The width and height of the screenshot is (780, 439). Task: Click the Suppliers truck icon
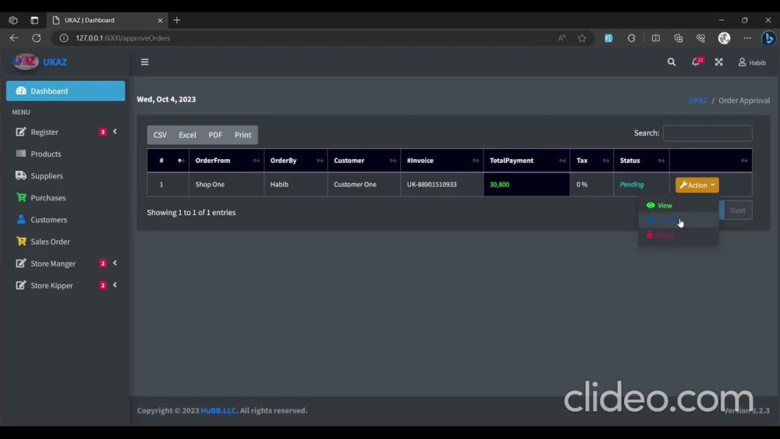click(21, 175)
